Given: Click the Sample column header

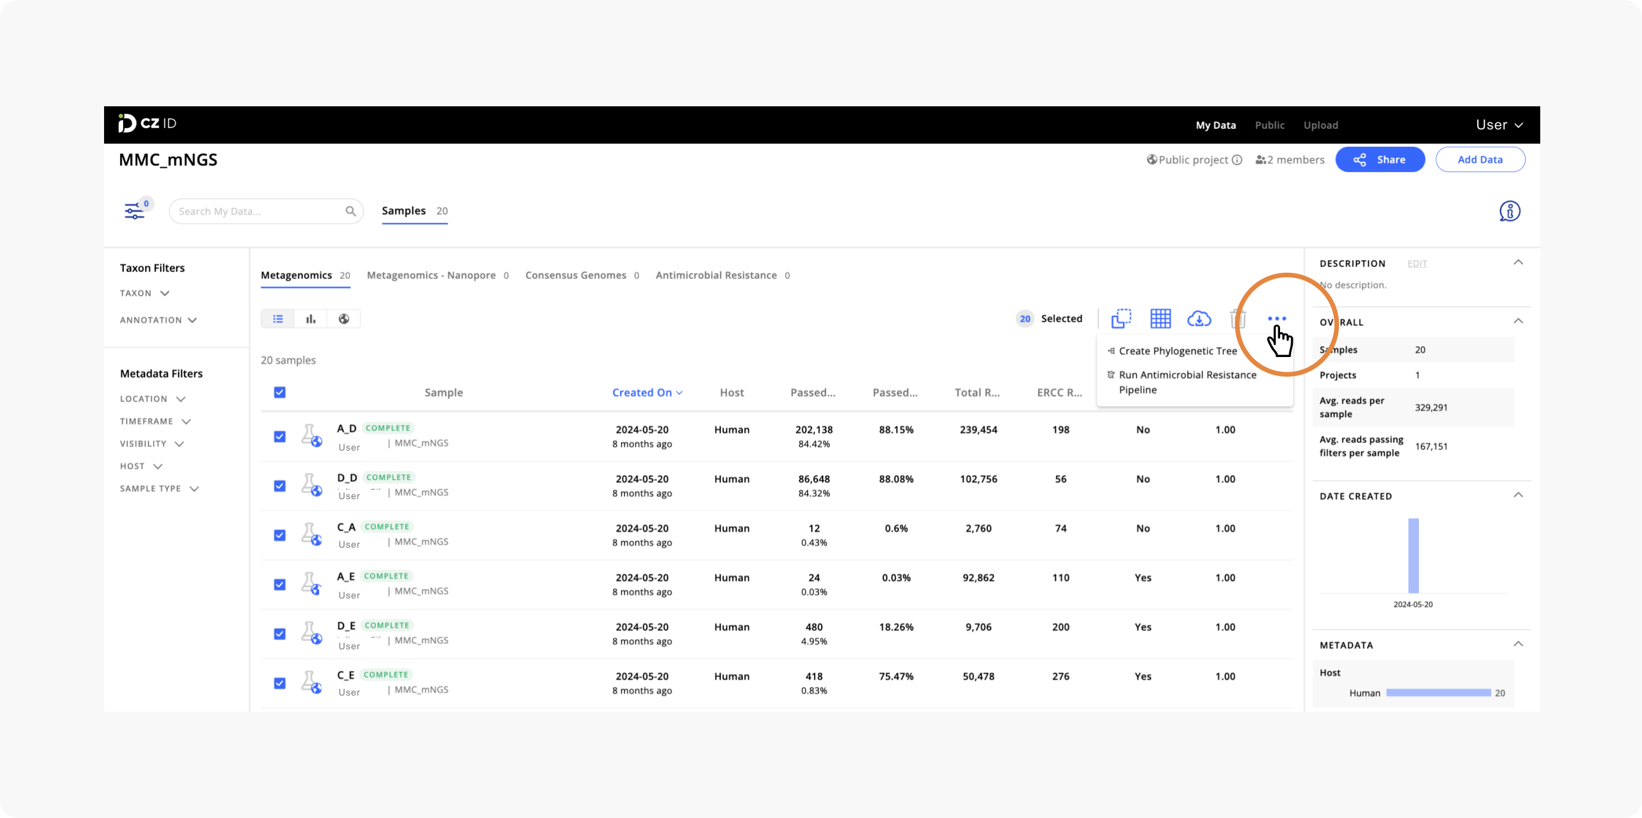Looking at the screenshot, I should point(443,392).
